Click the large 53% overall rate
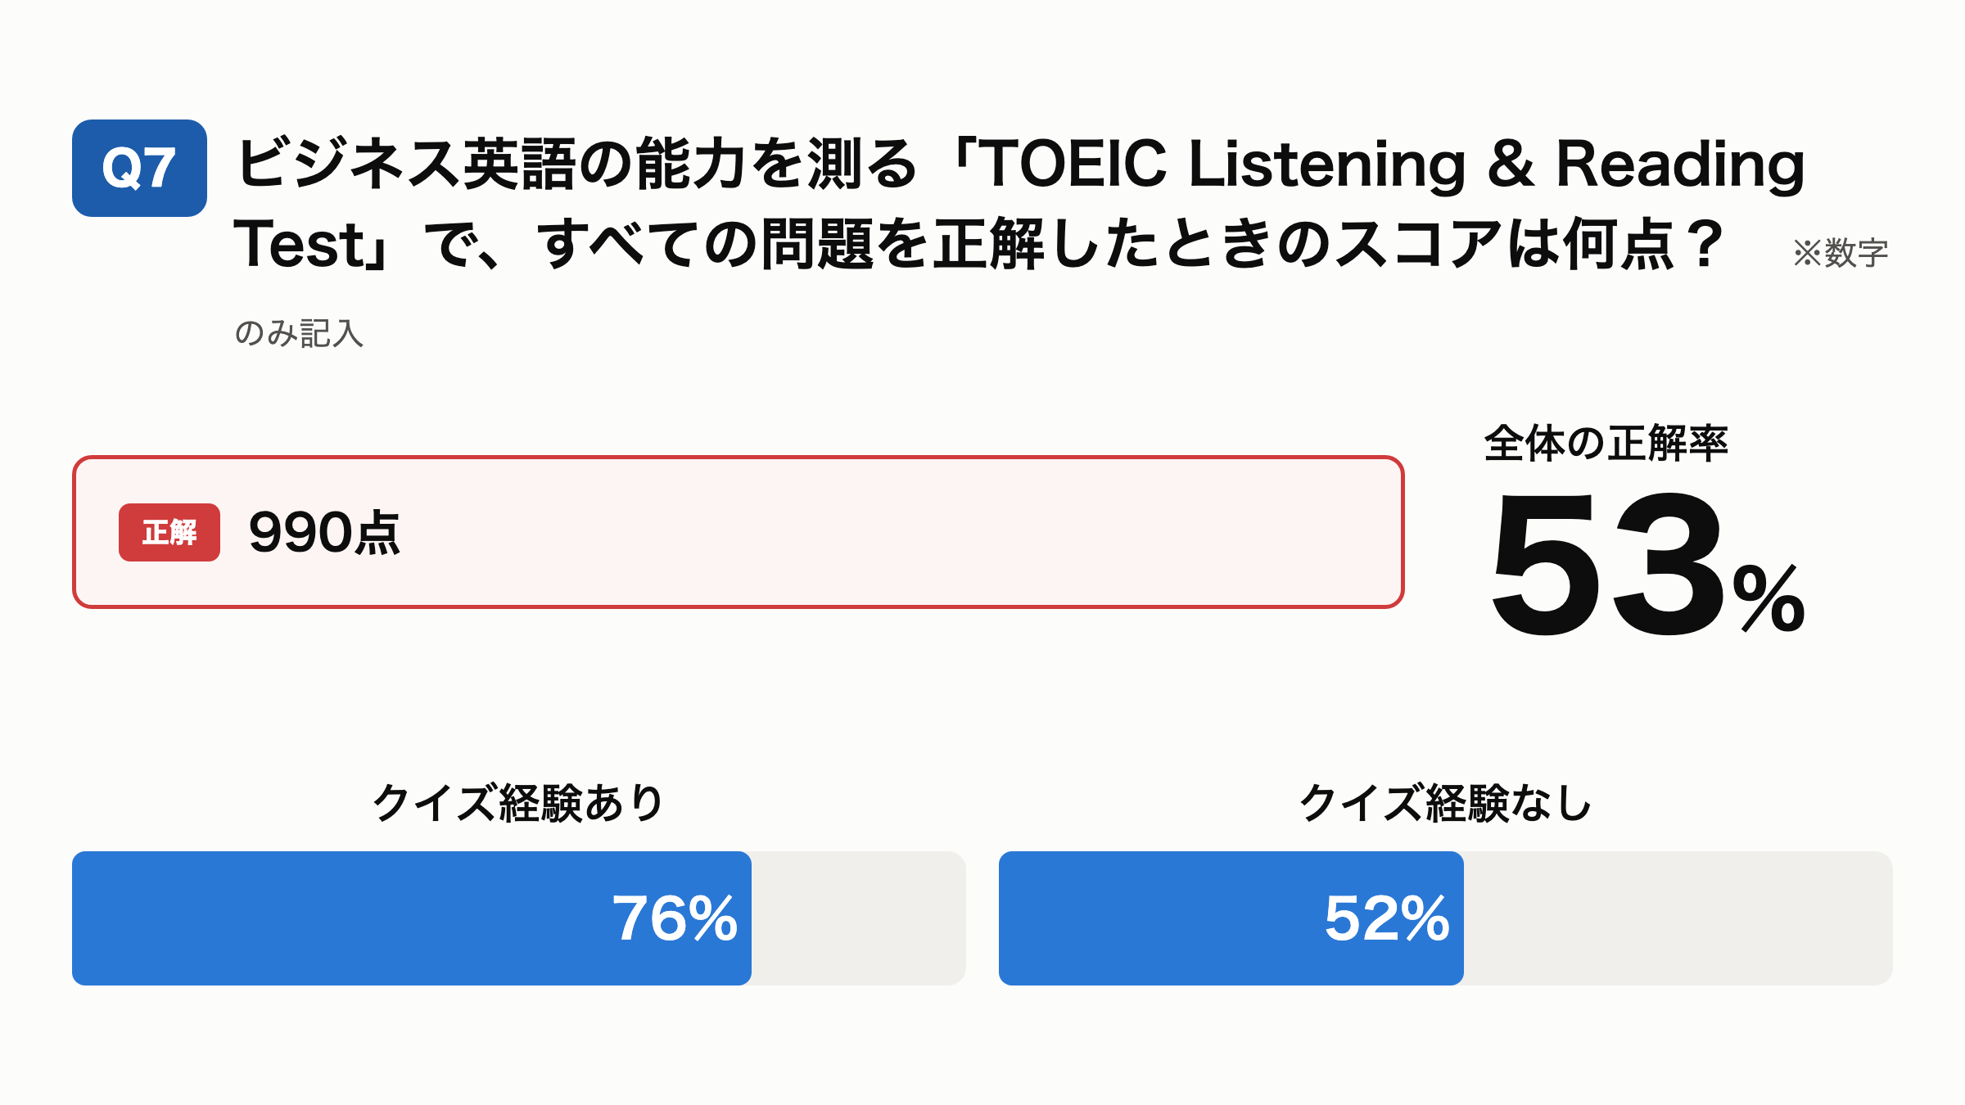The image size is (1965, 1105). point(1647,565)
